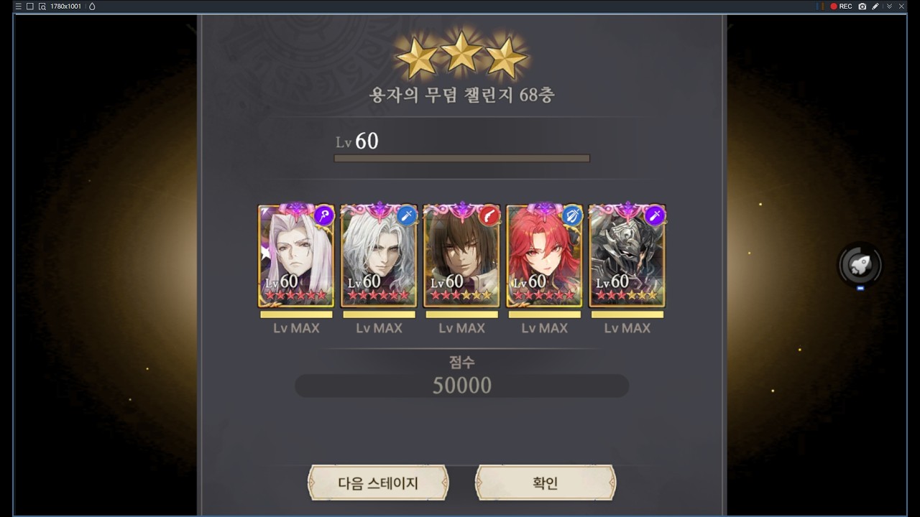Choose the region-select magnifier icon
This screenshot has width=920, height=517.
42,6
